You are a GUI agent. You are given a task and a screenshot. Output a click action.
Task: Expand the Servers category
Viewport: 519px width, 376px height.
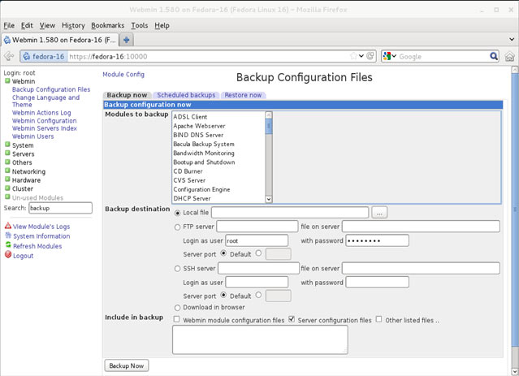coord(7,153)
